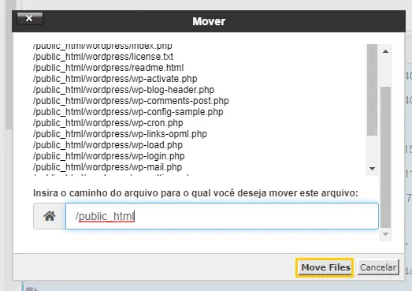Screen dimensions: 412x291
Task: Select wp-links-opml.php path entry
Action: (x=120, y=134)
